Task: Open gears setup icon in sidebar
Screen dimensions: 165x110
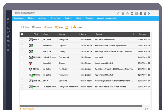Action: pyautogui.click(x=8, y=41)
